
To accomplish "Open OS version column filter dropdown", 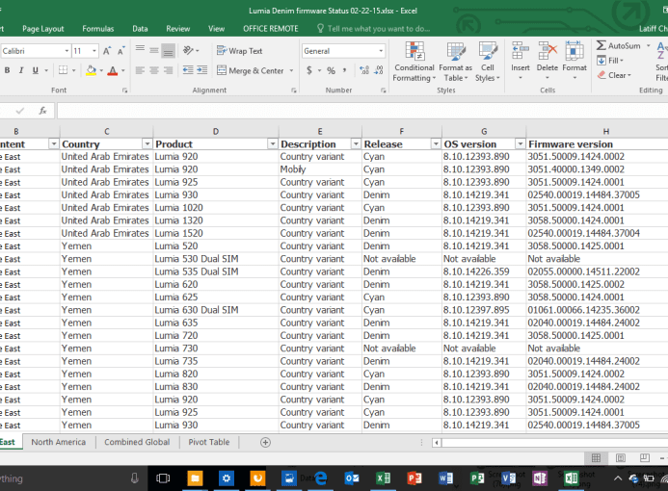I will pyautogui.click(x=520, y=144).
